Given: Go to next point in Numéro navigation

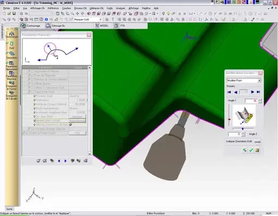Looking at the screenshot, I should [252, 92].
